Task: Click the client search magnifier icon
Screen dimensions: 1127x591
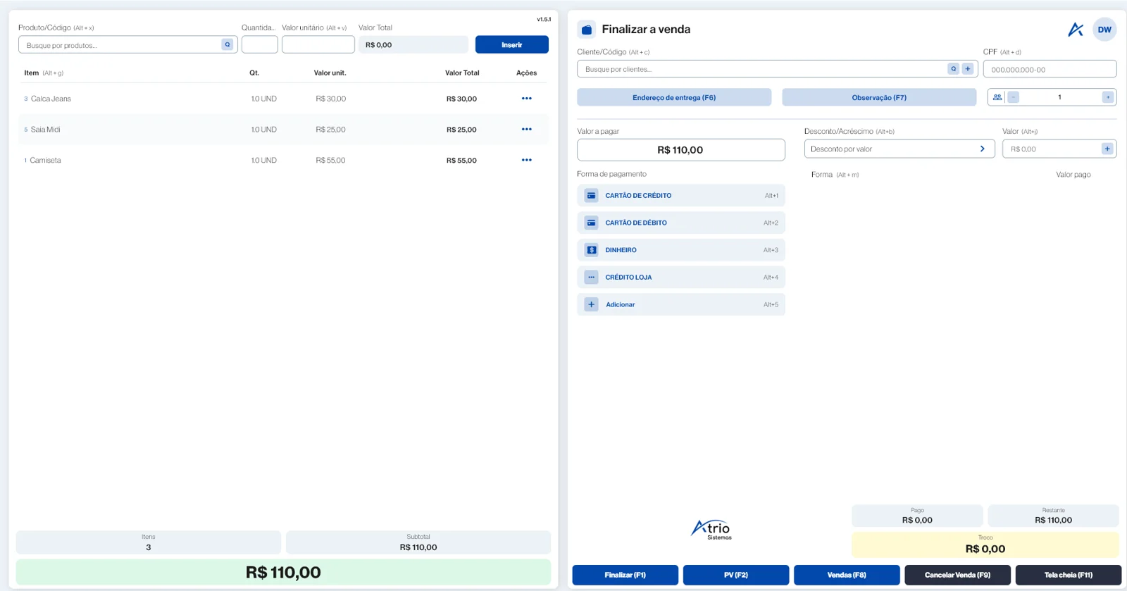Action: click(953, 69)
